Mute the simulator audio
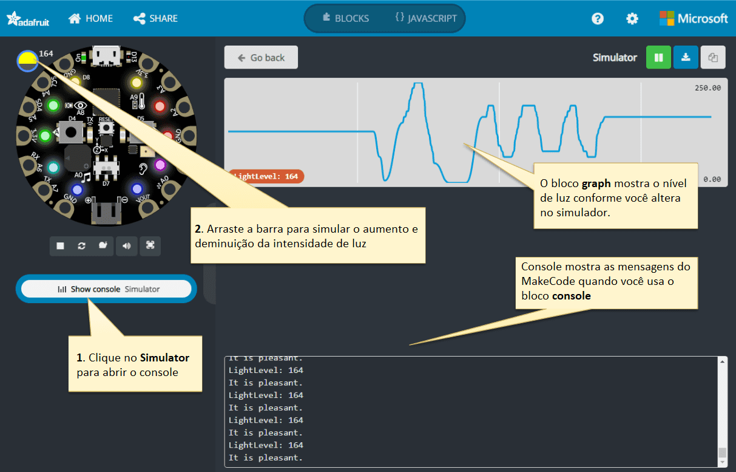The height and width of the screenshot is (472, 736). [126, 246]
